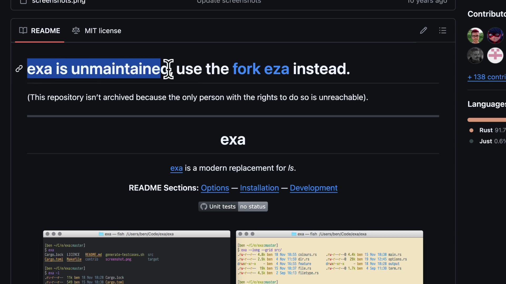Click the pencil icon to edit the README

pyautogui.click(x=424, y=31)
